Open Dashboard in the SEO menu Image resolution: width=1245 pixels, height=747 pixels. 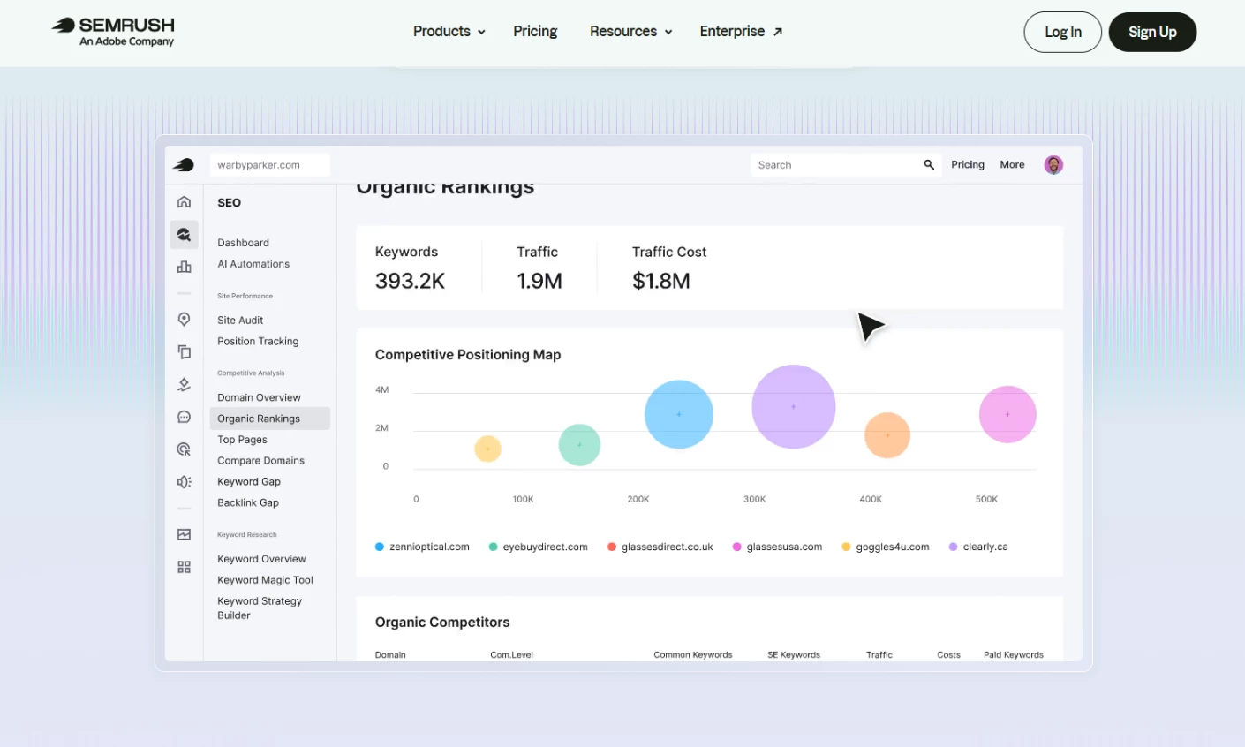pos(243,243)
